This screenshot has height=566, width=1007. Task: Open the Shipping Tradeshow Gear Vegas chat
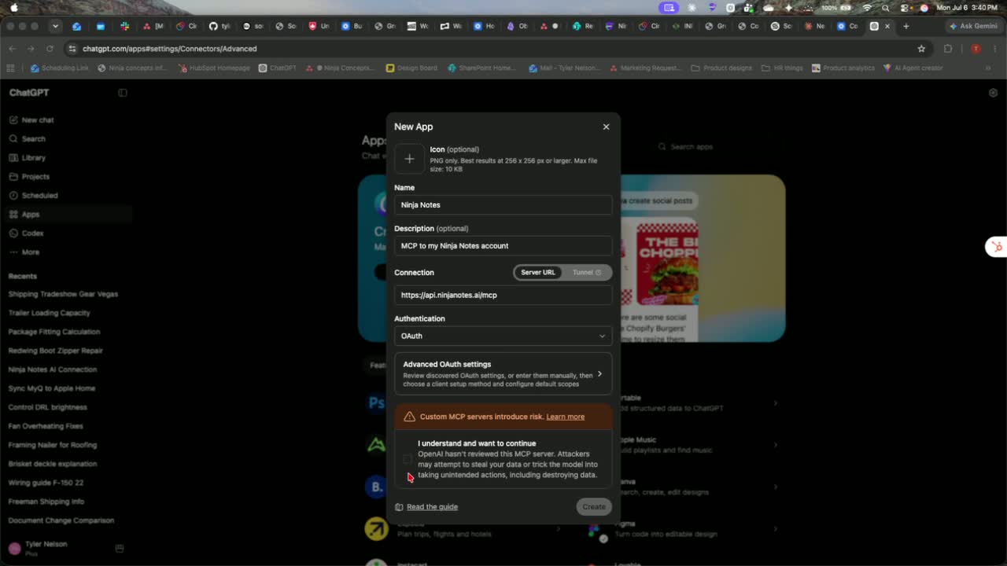click(x=63, y=294)
